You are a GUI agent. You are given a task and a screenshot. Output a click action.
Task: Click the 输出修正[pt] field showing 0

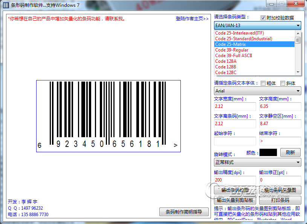[280, 180]
